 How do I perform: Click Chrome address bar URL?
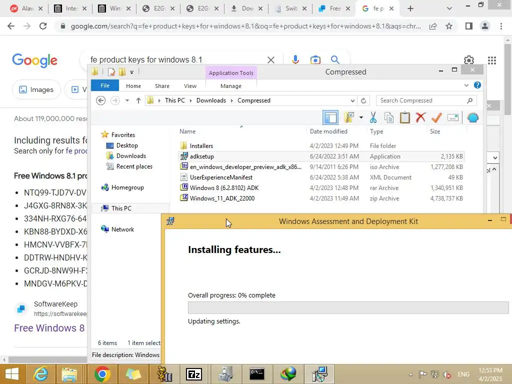pos(245,26)
